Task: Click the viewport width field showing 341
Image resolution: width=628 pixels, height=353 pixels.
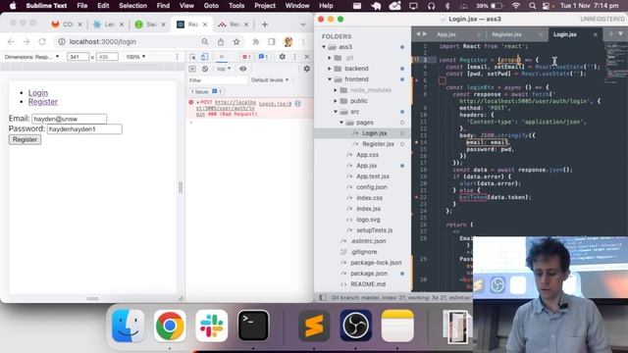Action: pos(78,57)
